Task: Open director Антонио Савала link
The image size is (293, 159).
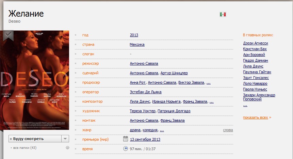Action: (144, 63)
